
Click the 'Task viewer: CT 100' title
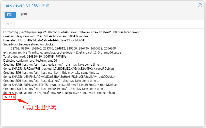[x=26, y=5]
